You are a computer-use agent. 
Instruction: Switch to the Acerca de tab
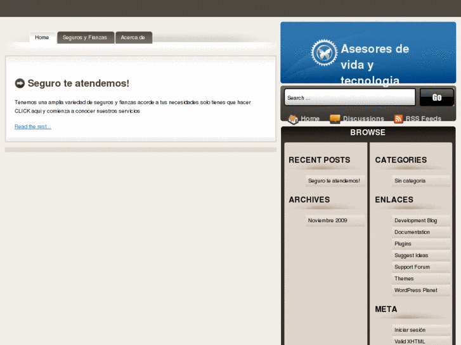(133, 37)
